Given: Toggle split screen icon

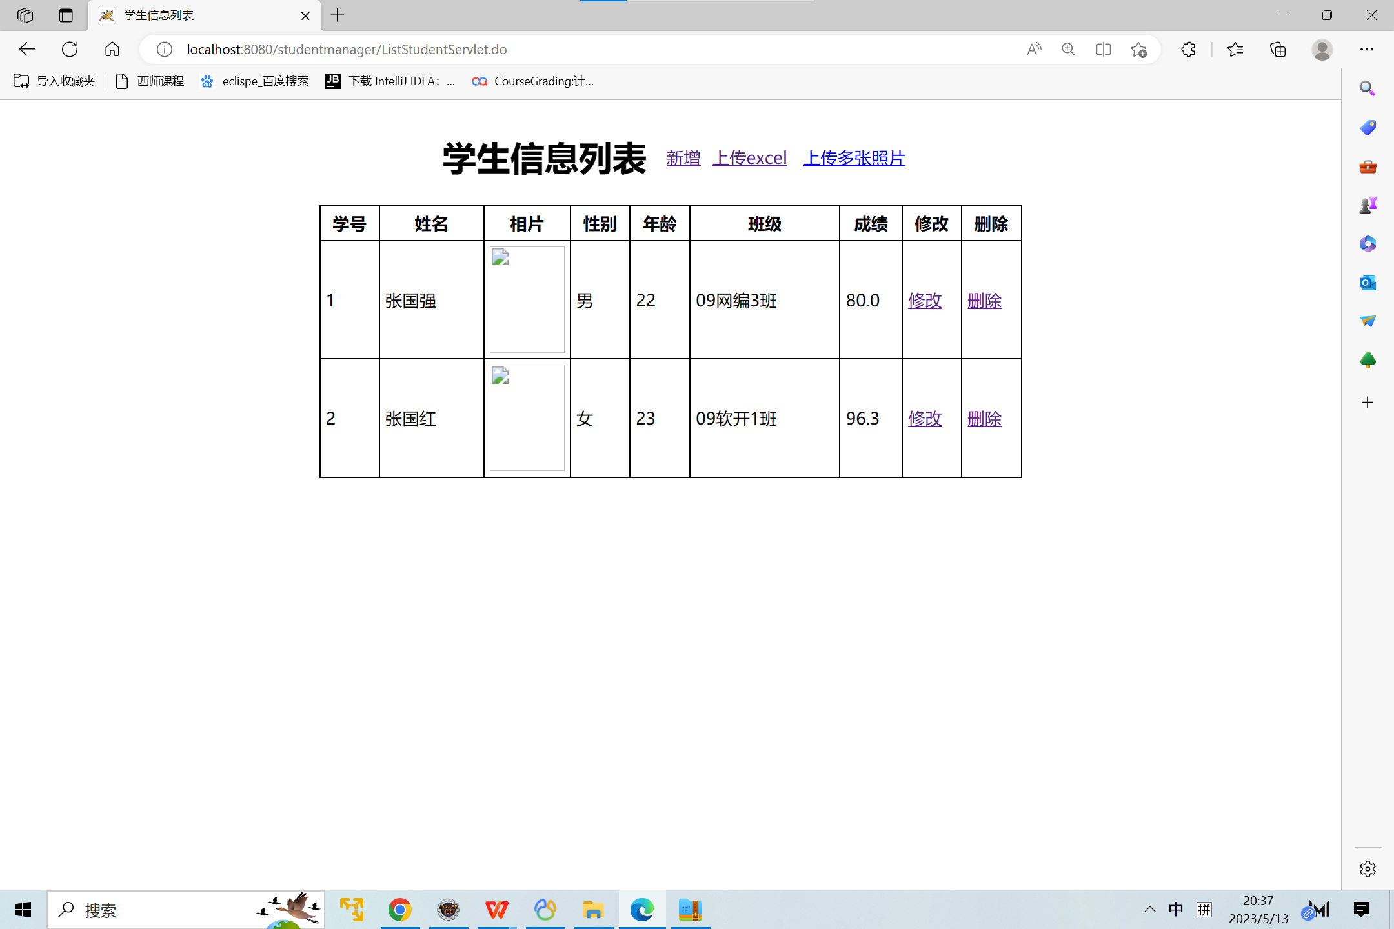Looking at the screenshot, I should point(1104,49).
